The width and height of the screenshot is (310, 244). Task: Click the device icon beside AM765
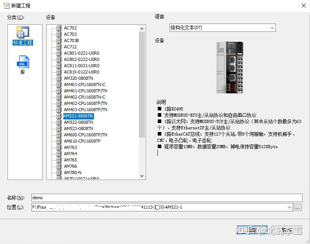click(59, 160)
